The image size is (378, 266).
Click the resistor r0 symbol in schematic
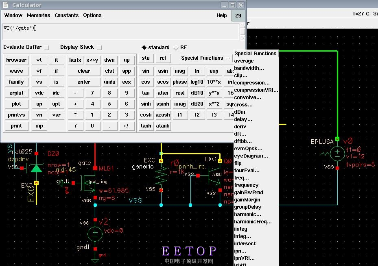[x=162, y=175]
